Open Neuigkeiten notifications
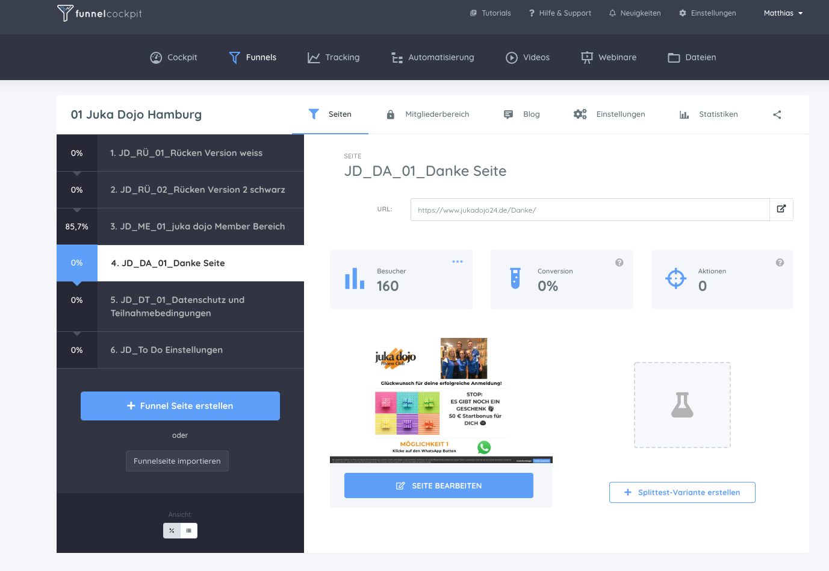This screenshot has width=829, height=571. coord(635,13)
